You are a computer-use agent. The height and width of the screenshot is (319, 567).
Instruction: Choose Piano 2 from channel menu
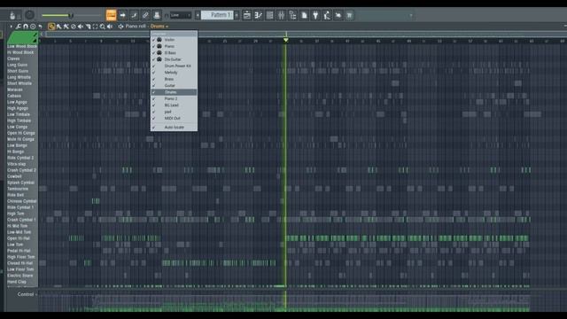174,98
